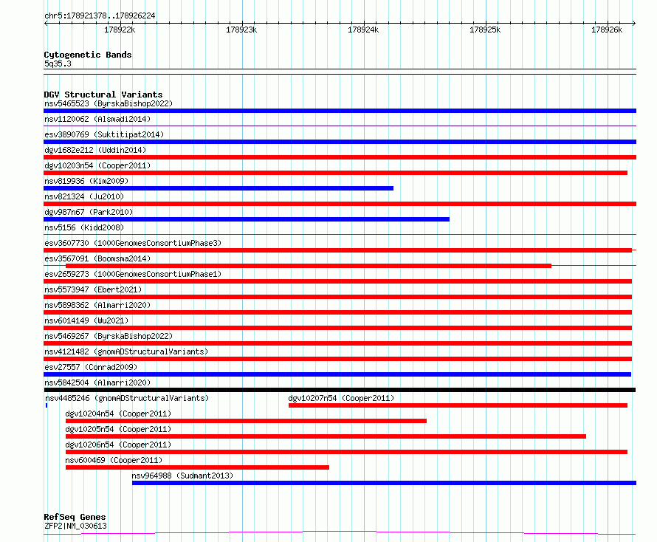Click the 178922k ruler tick label
This screenshot has width=657, height=542.
[x=120, y=30]
